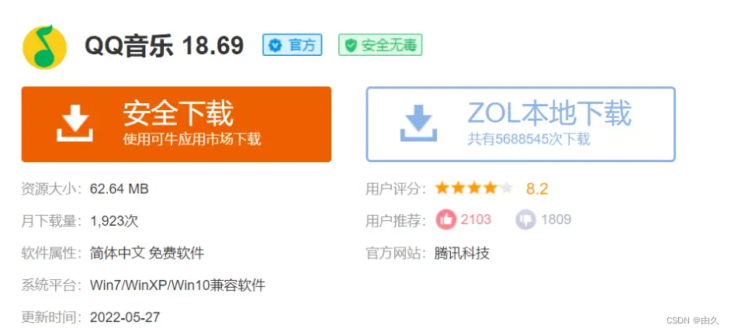
Task: Click the 2022-05-27 update date
Action: click(125, 317)
